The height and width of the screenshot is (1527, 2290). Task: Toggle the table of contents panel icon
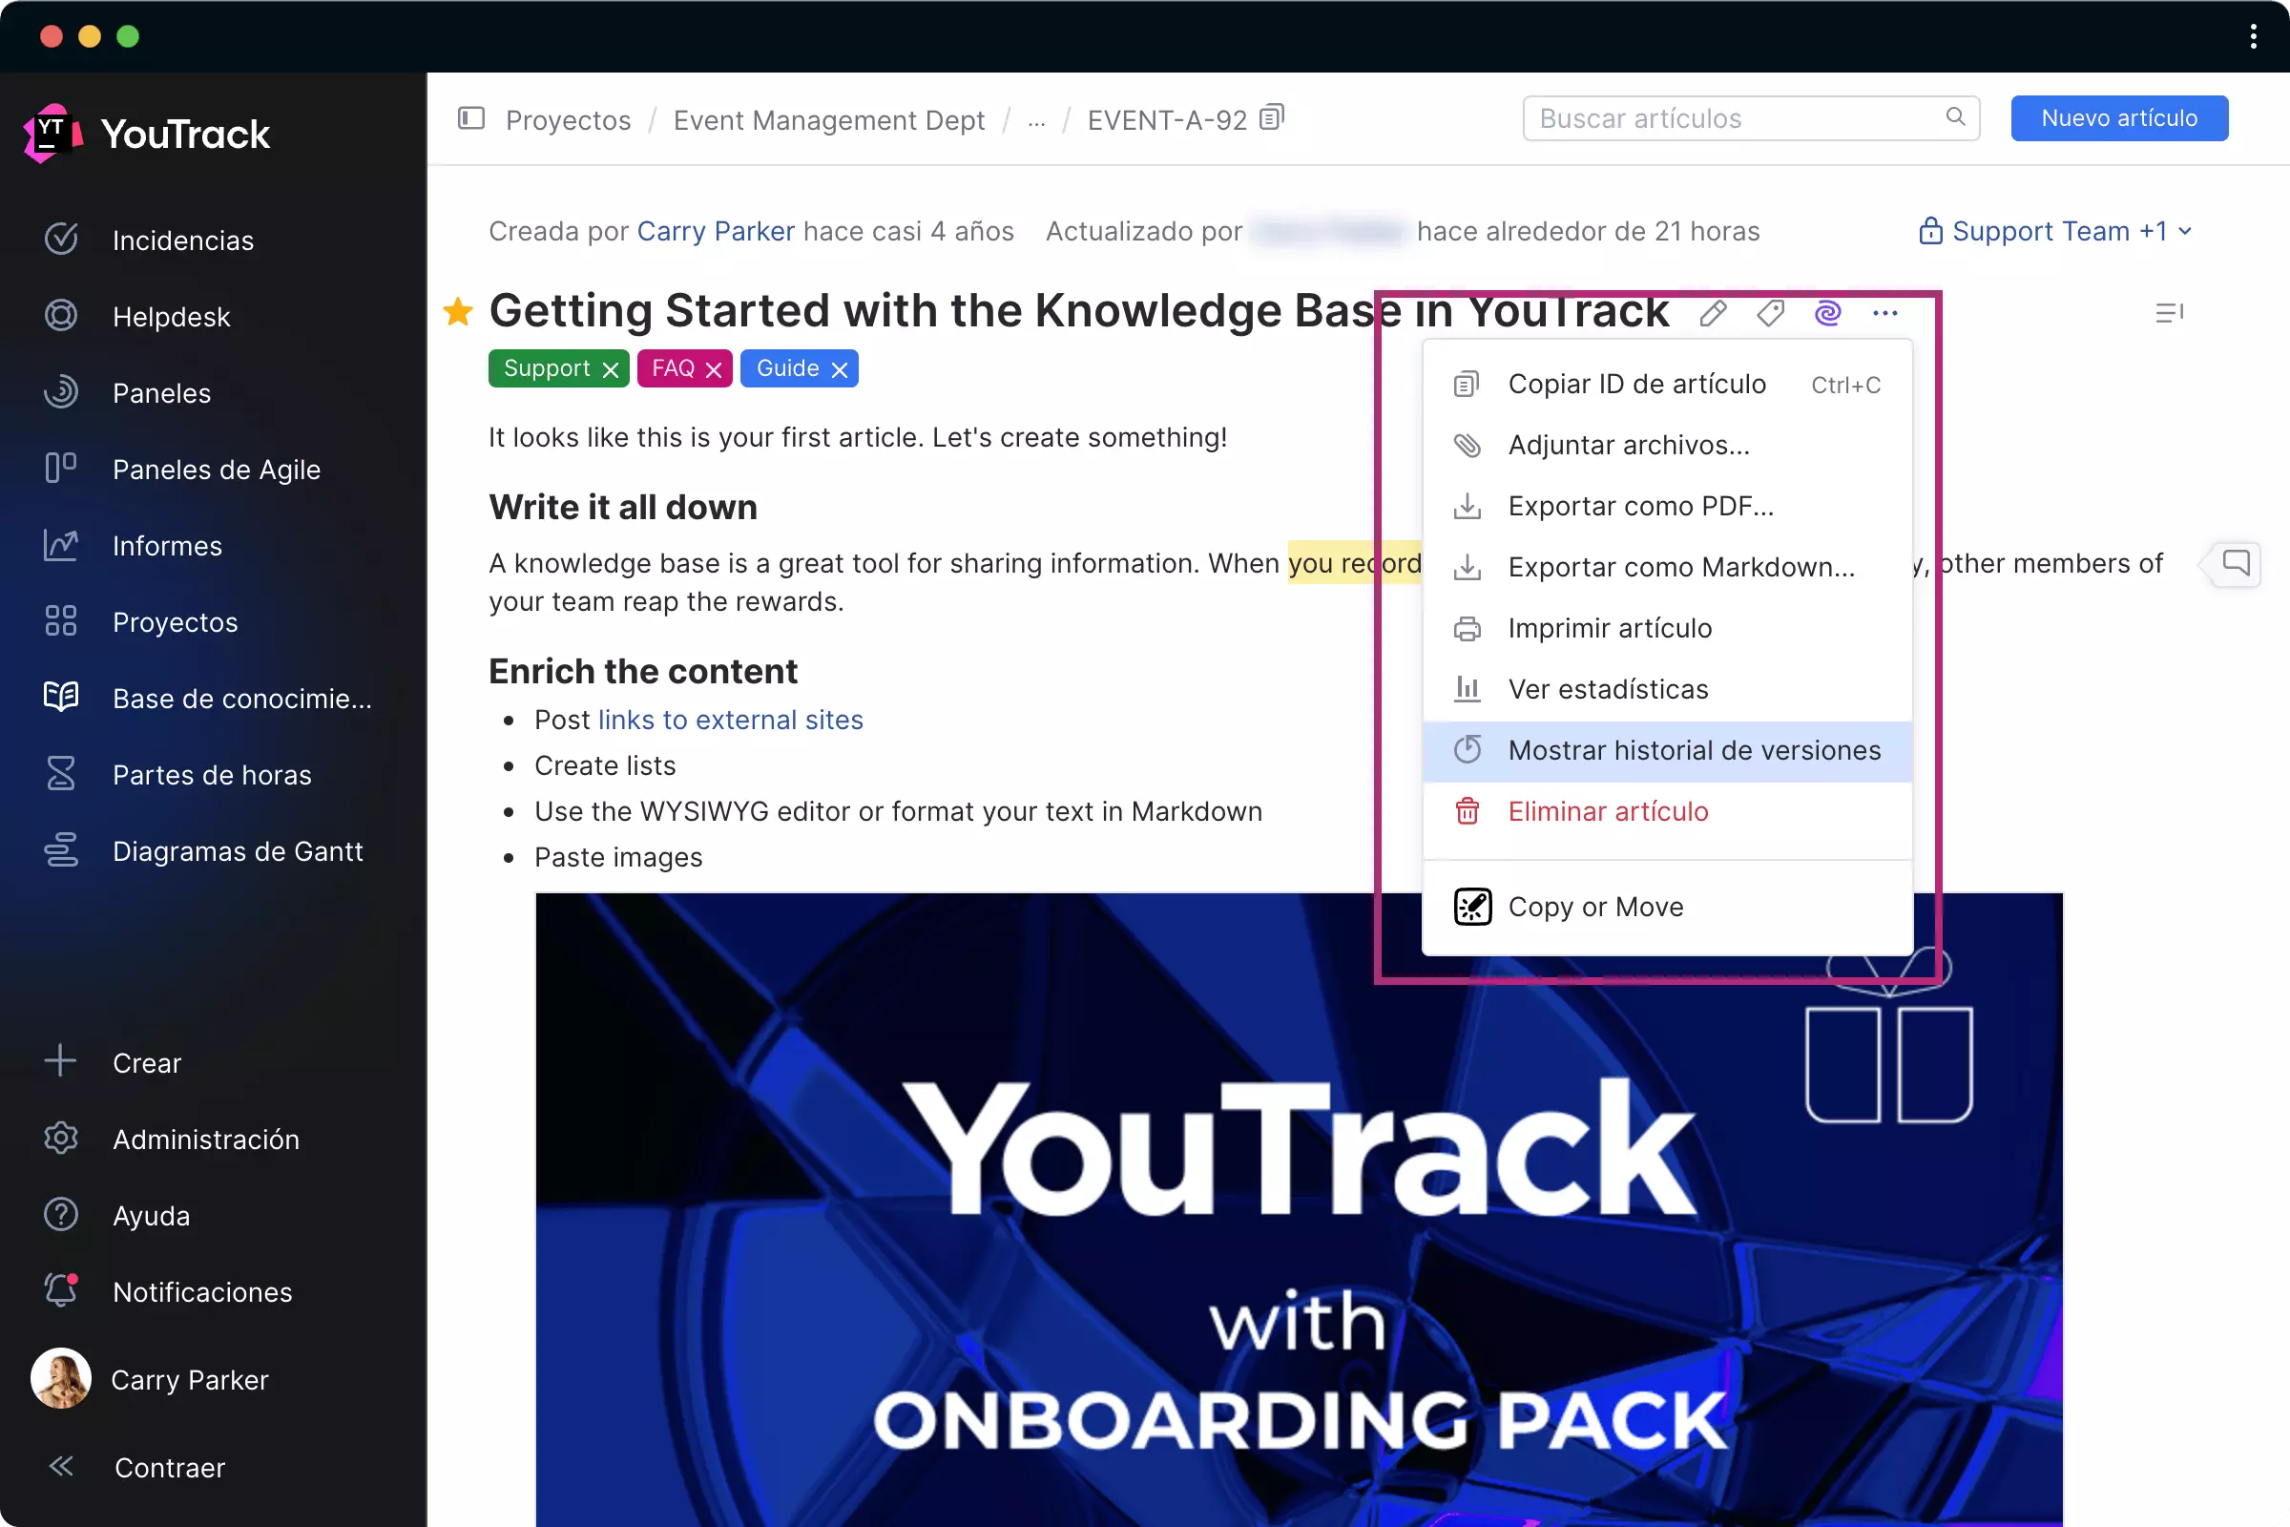click(2168, 314)
